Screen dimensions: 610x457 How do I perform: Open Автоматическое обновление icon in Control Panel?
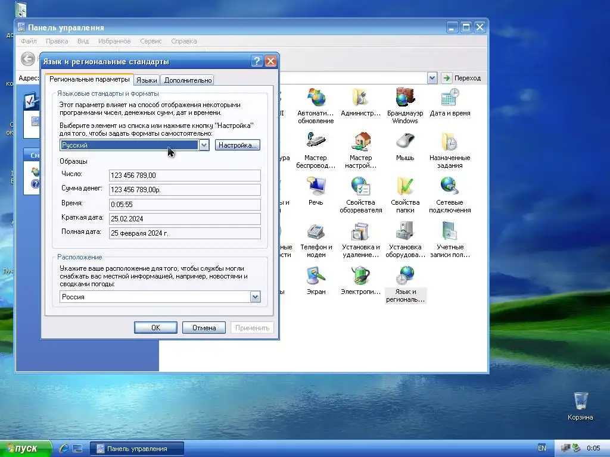pos(316,105)
